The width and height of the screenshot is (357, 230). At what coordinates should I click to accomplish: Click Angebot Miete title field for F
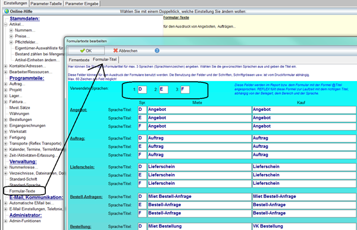point(199,126)
